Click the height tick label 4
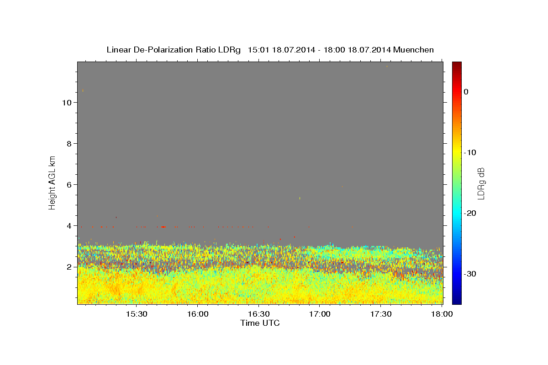The width and height of the screenshot is (548, 365). click(69, 226)
